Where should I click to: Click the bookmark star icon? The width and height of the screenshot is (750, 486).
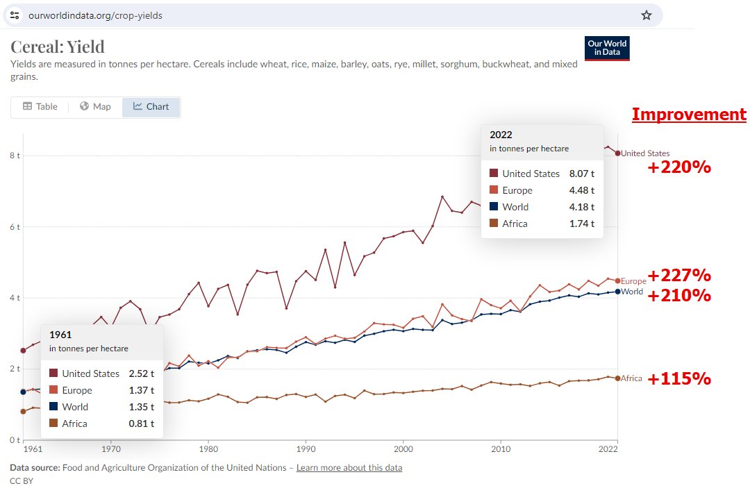[646, 15]
